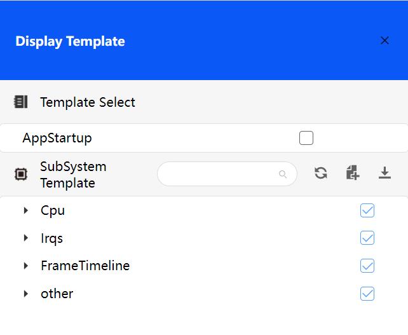Click the Template Select heading
This screenshot has width=408, height=335.
click(88, 102)
